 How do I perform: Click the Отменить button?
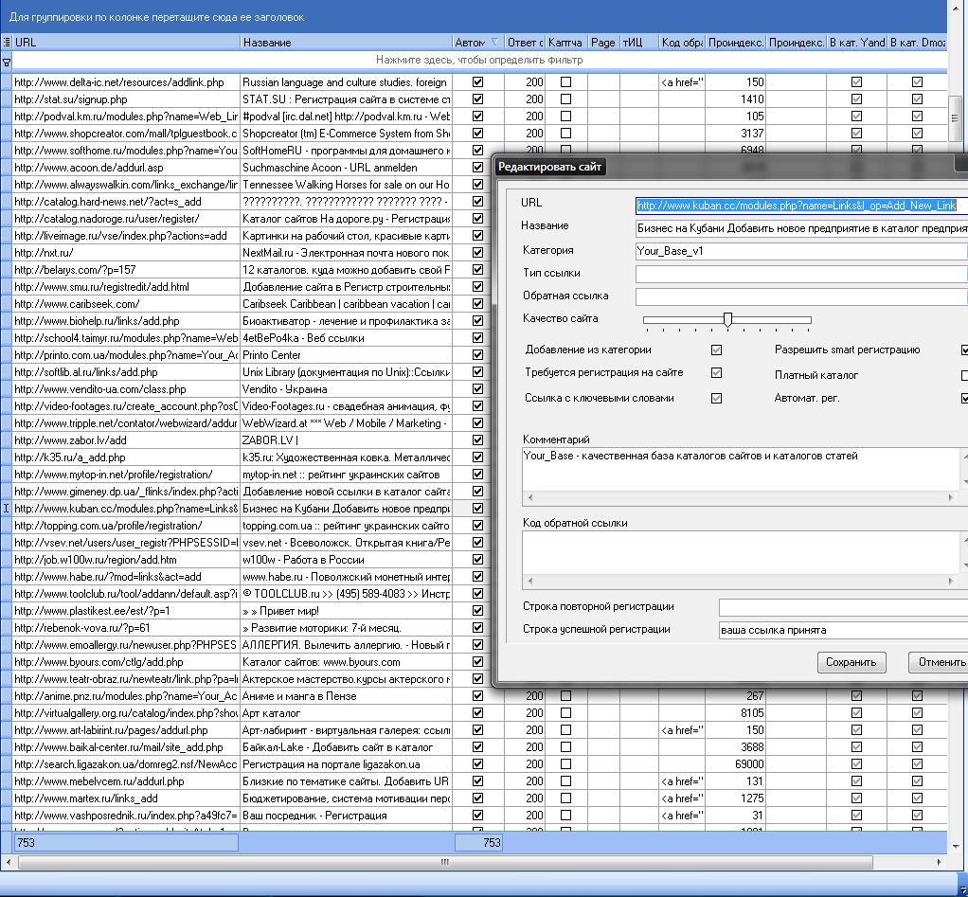pyautogui.click(x=938, y=662)
